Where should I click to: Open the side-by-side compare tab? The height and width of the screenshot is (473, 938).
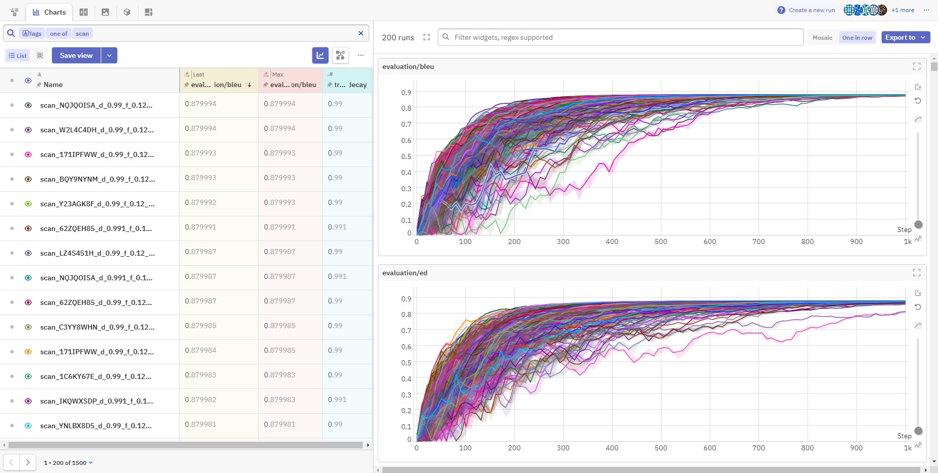[84, 12]
